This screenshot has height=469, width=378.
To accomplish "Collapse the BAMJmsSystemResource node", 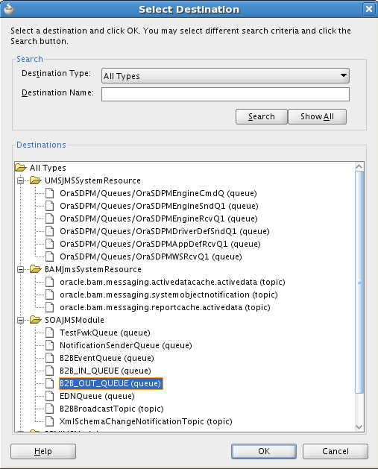I will [x=21, y=269].
